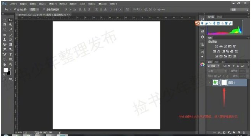
Task: Select the Dodge tool
Action: 10,49
